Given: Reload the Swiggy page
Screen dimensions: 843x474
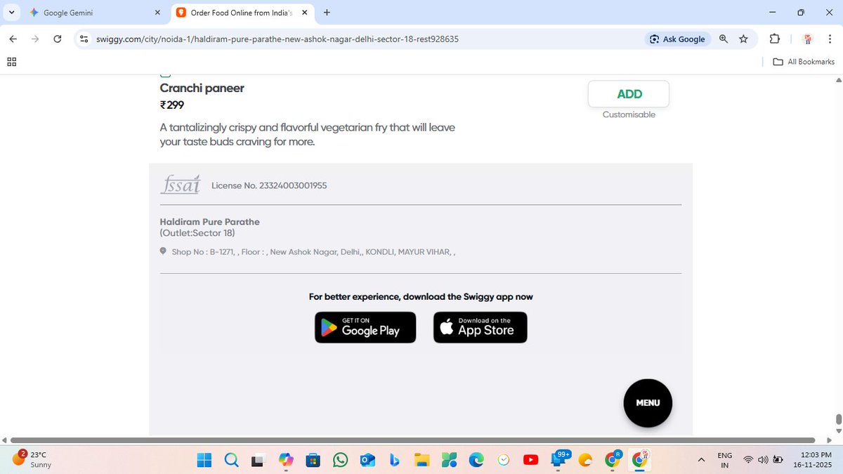Looking at the screenshot, I should point(58,39).
